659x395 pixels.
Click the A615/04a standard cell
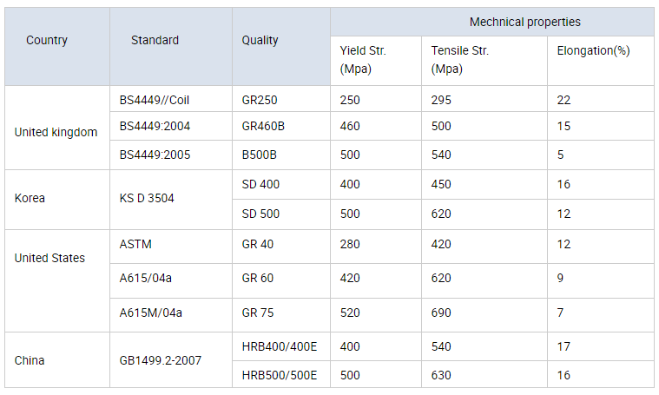tap(171, 281)
